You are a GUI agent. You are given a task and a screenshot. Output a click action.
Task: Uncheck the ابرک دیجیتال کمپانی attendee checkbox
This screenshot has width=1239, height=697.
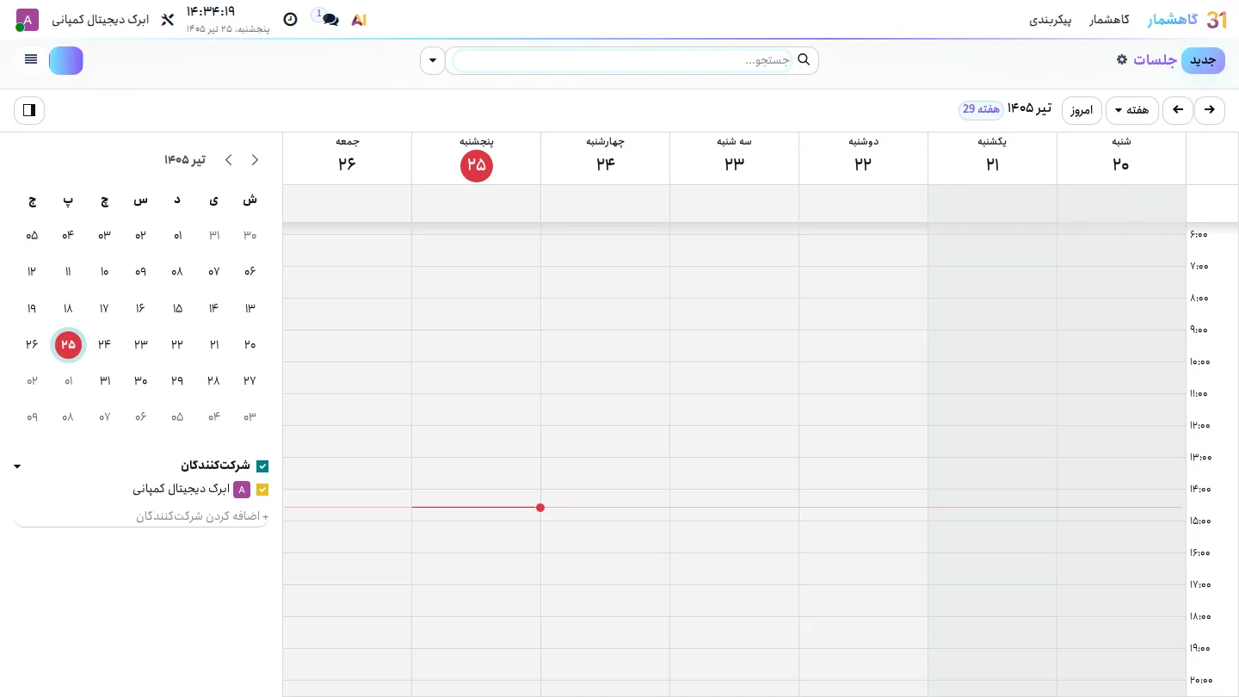pos(262,490)
